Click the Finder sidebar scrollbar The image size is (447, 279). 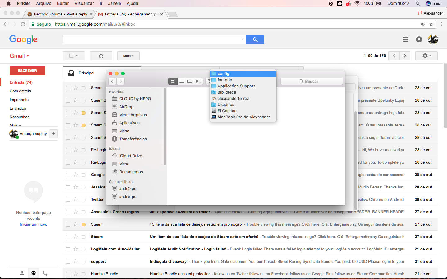pos(165,126)
